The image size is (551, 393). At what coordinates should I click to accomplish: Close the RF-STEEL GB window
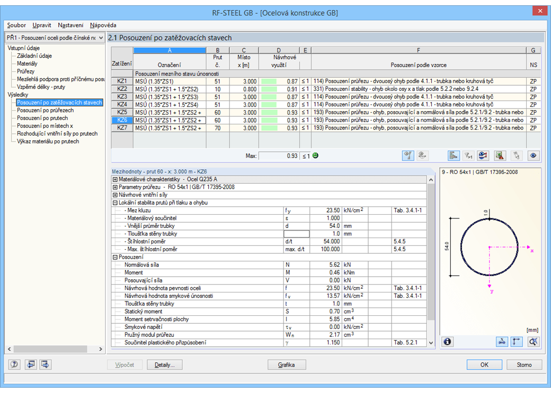pyautogui.click(x=540, y=11)
